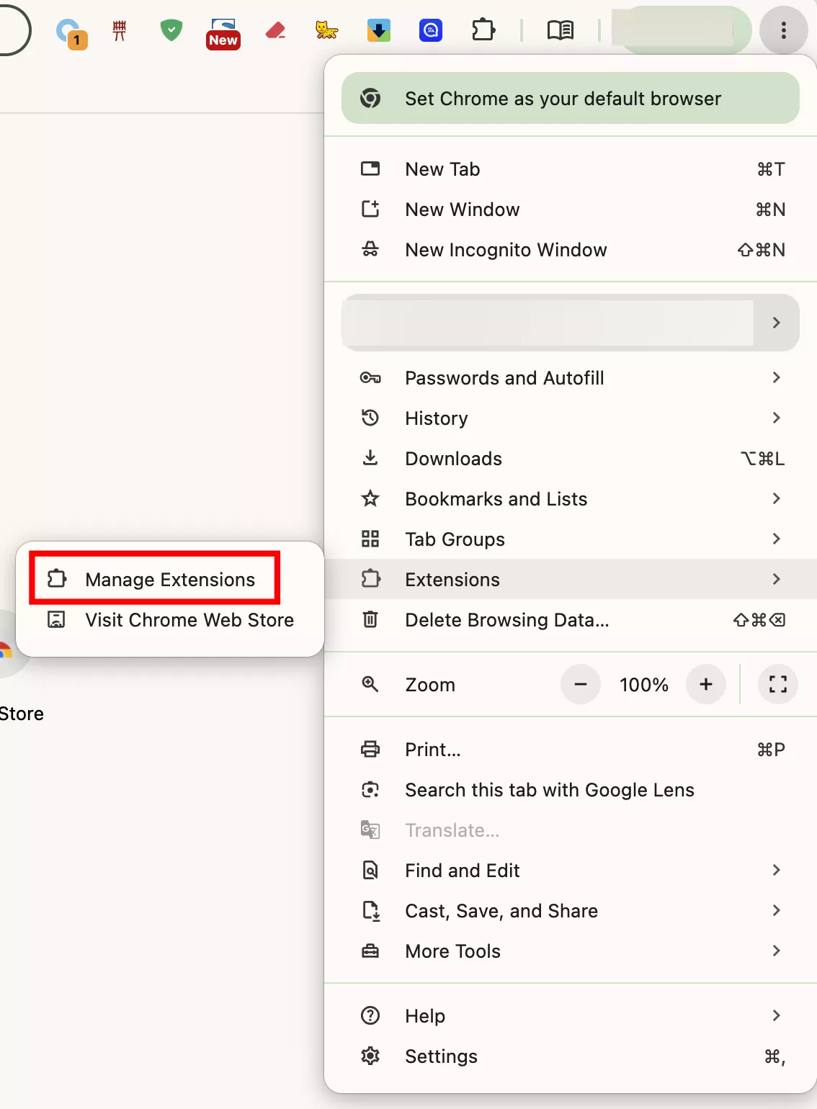Image resolution: width=817 pixels, height=1109 pixels.
Task: Expand the More Tools submenu arrow
Action: click(776, 951)
